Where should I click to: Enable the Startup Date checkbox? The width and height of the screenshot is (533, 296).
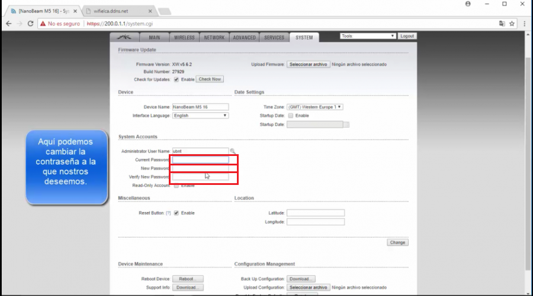[x=291, y=116]
